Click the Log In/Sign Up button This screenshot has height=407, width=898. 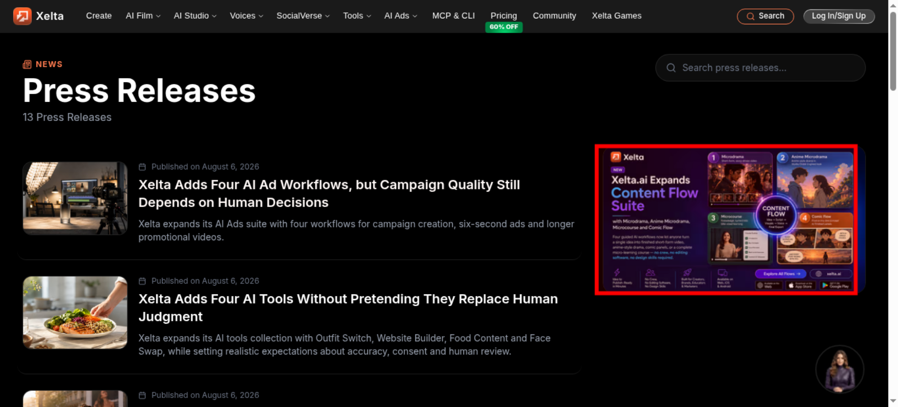[x=839, y=16]
